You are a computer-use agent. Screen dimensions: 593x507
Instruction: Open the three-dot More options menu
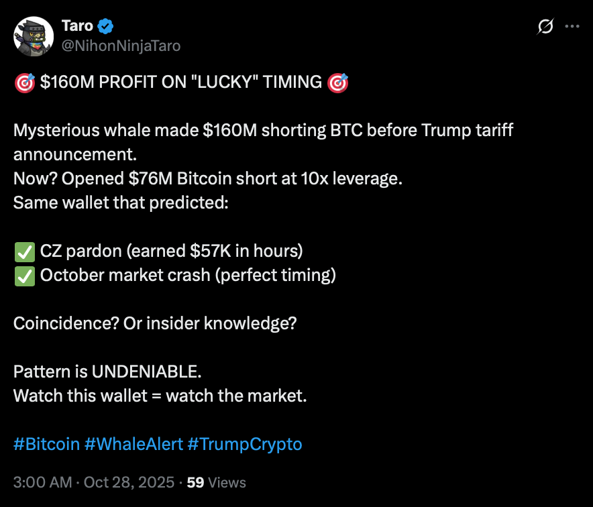point(572,27)
